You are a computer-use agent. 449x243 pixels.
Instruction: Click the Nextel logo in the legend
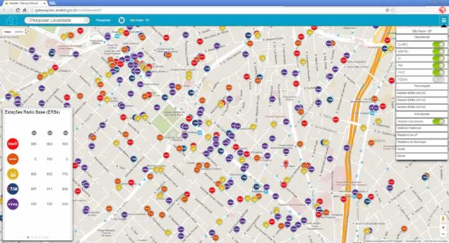tap(13, 159)
